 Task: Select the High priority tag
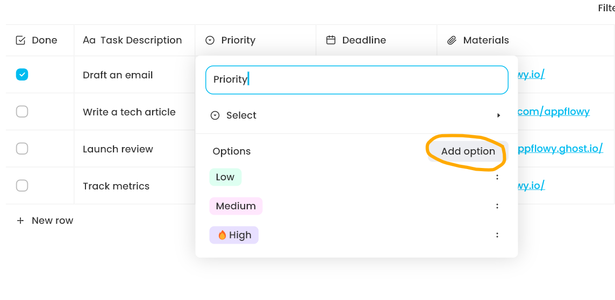(234, 235)
